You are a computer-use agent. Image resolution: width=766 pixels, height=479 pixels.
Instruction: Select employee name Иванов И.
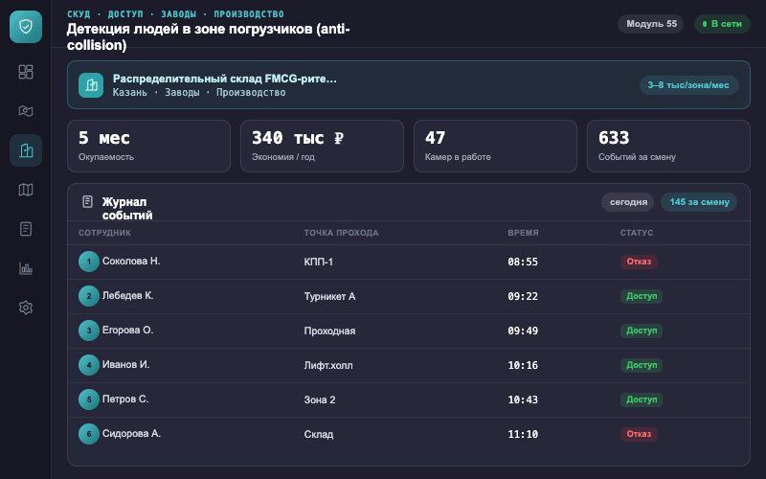(x=125, y=364)
